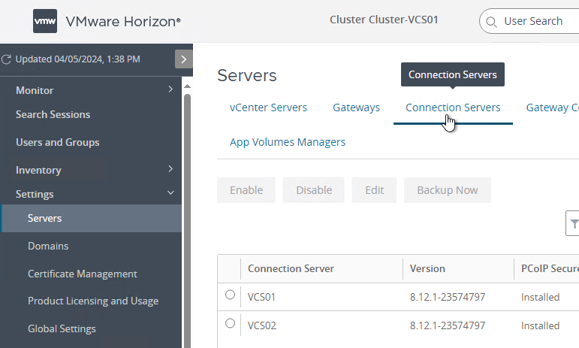Click the Disable button

click(313, 190)
